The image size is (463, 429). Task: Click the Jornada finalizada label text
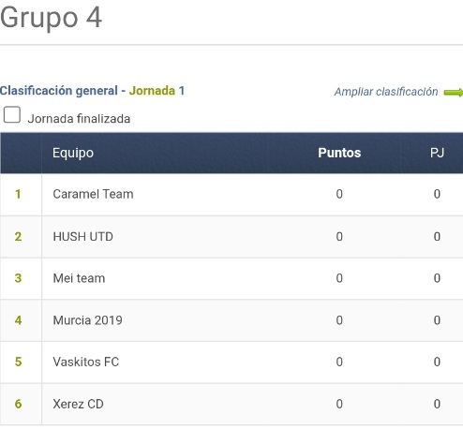pos(79,119)
